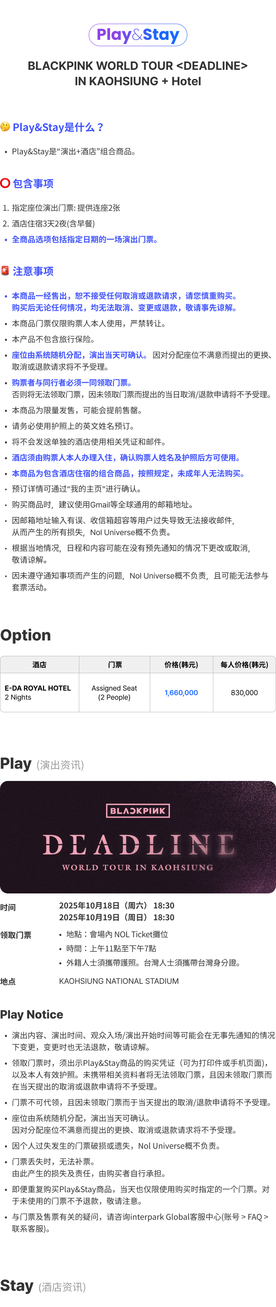Click the Stay (酒店资讯) section heading
The width and height of the screenshot is (276, 1307).
43,1286
